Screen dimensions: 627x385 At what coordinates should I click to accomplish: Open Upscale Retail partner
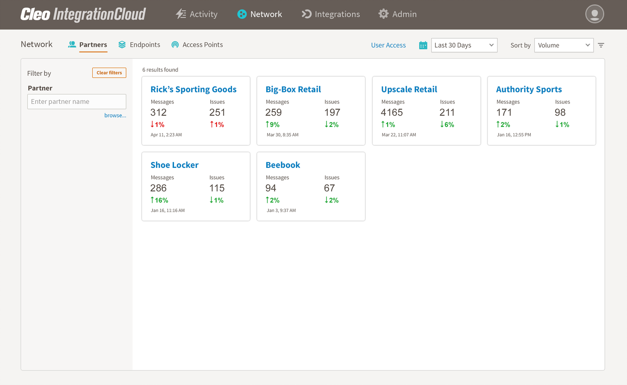point(409,89)
